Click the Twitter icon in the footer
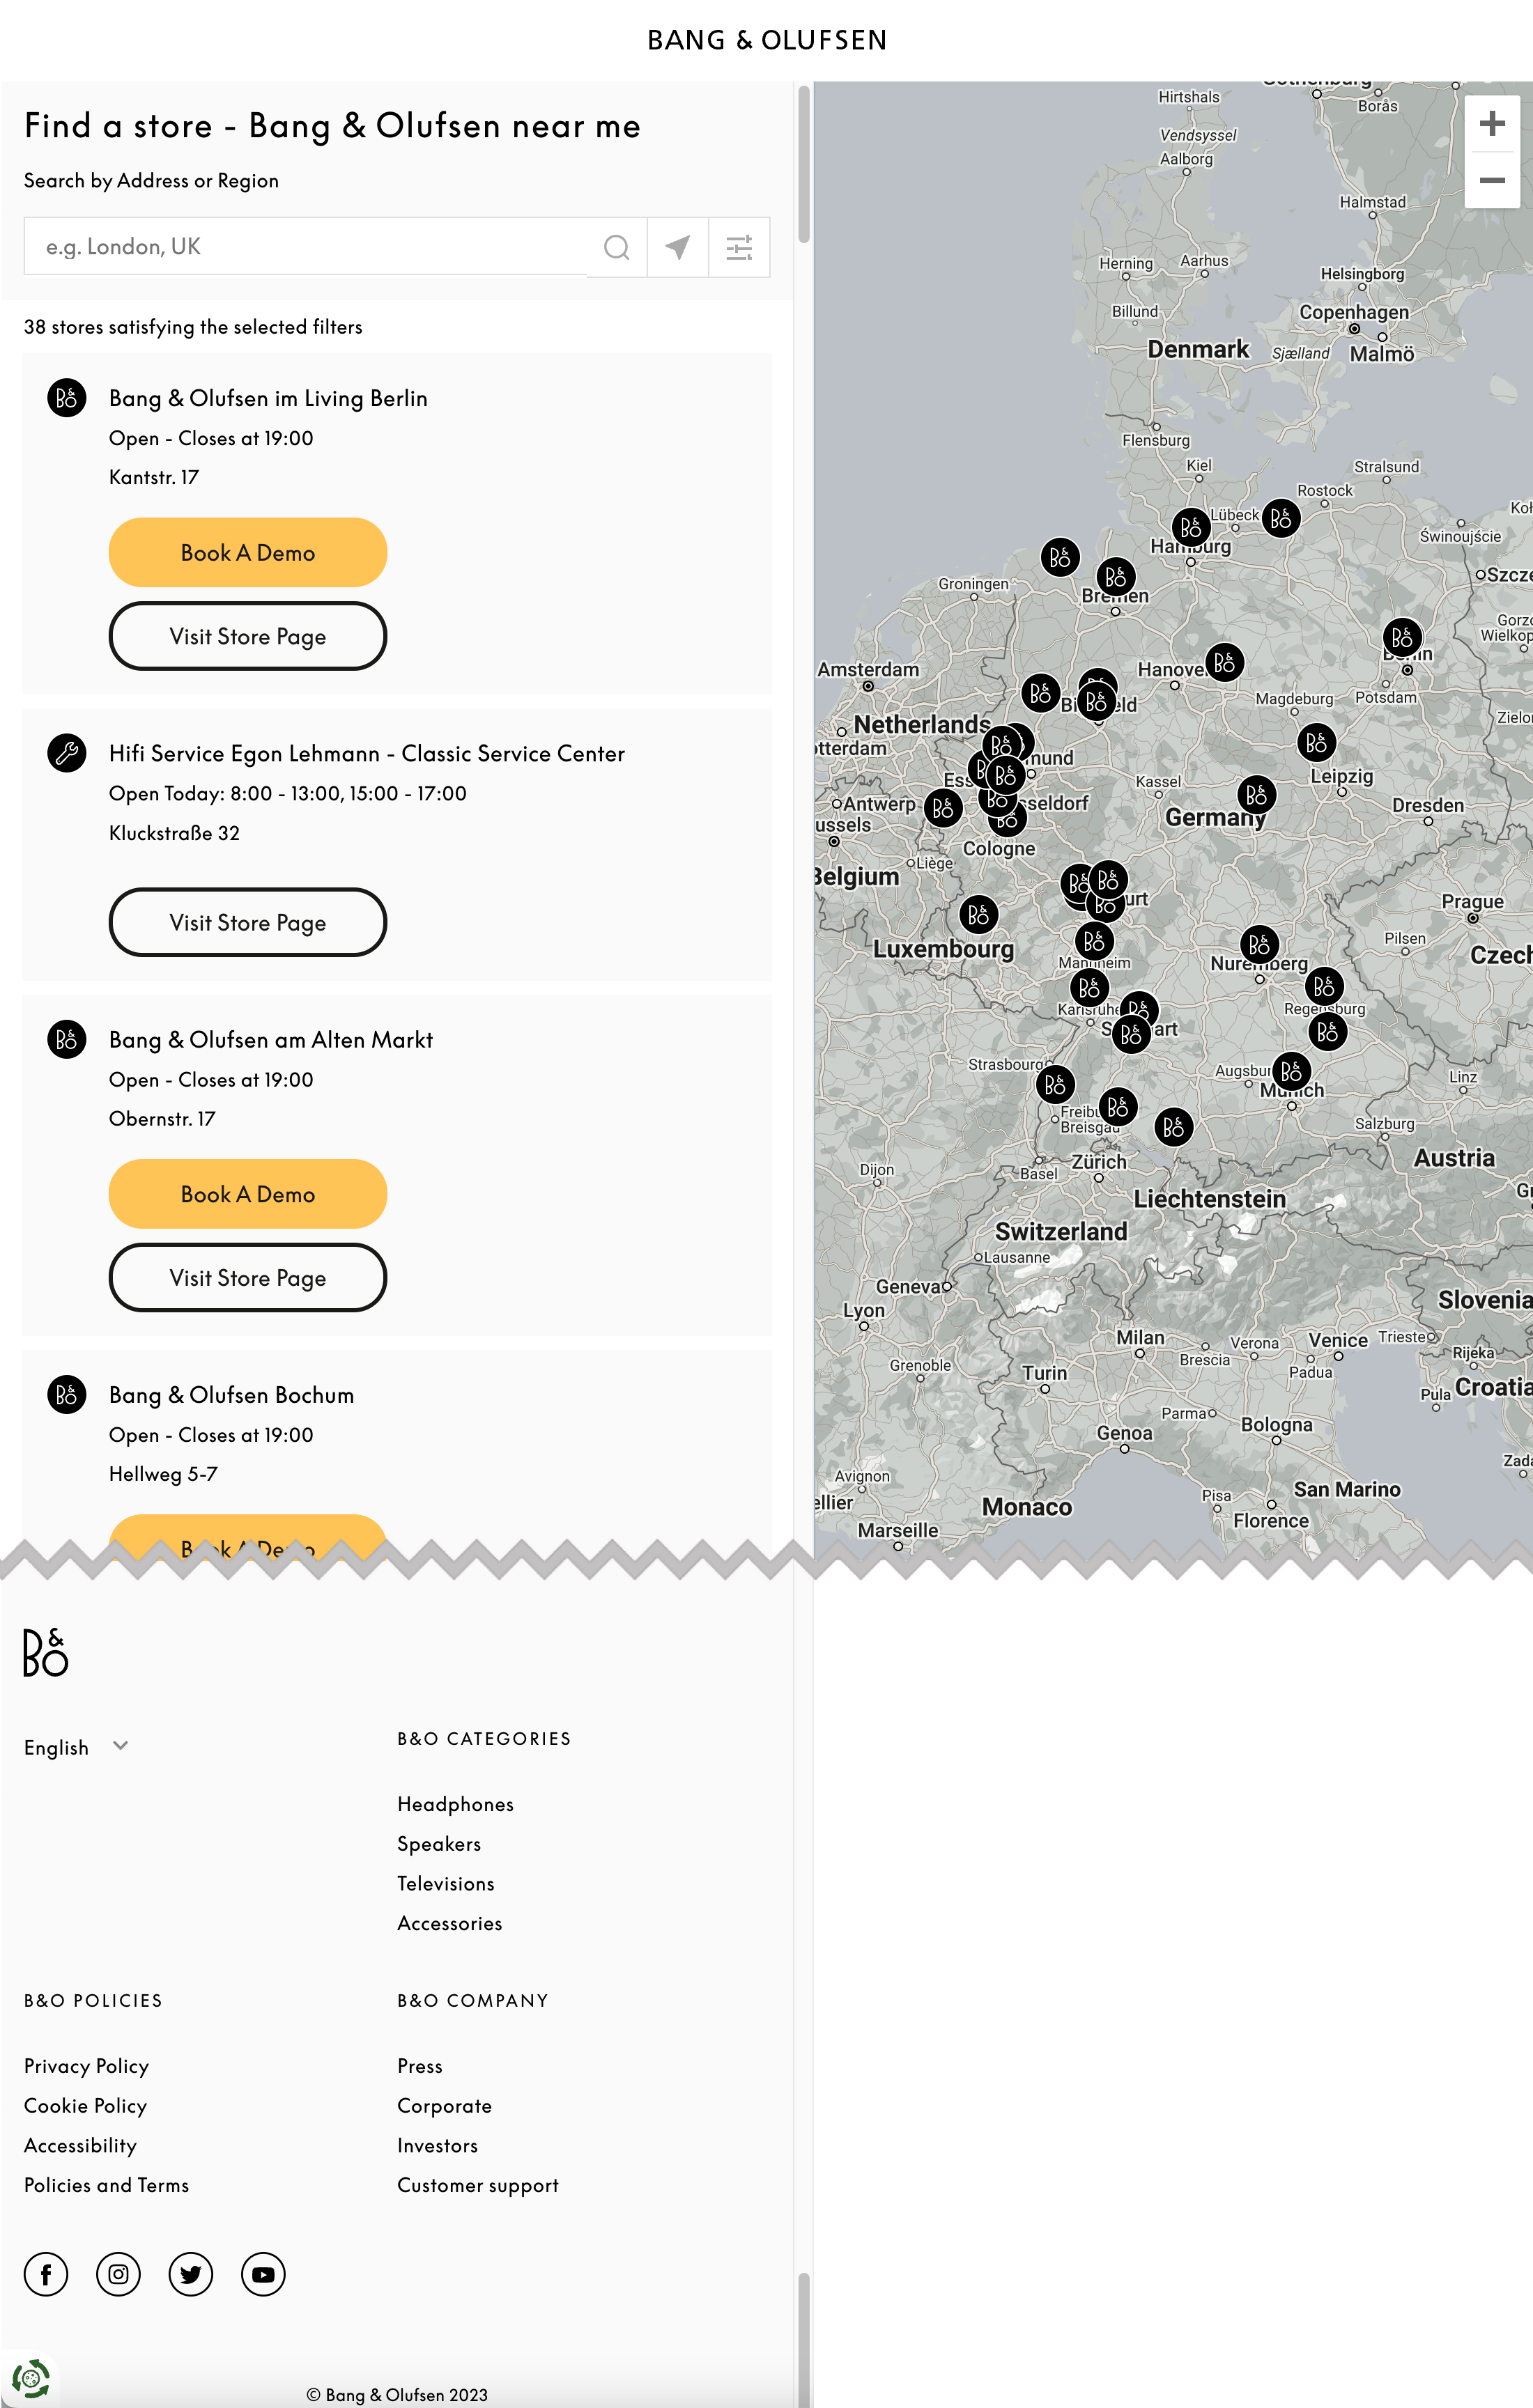This screenshot has width=1533, height=2408. point(190,2274)
